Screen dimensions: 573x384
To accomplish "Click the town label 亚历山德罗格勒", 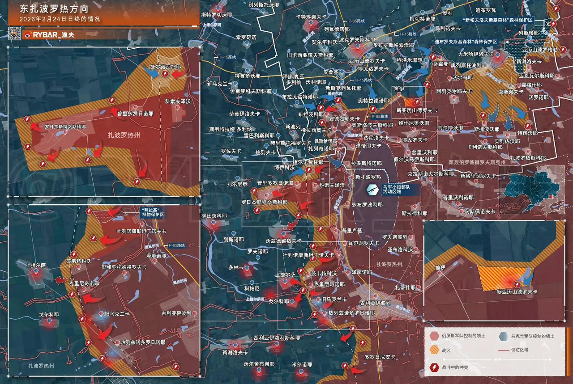I will tap(540, 50).
